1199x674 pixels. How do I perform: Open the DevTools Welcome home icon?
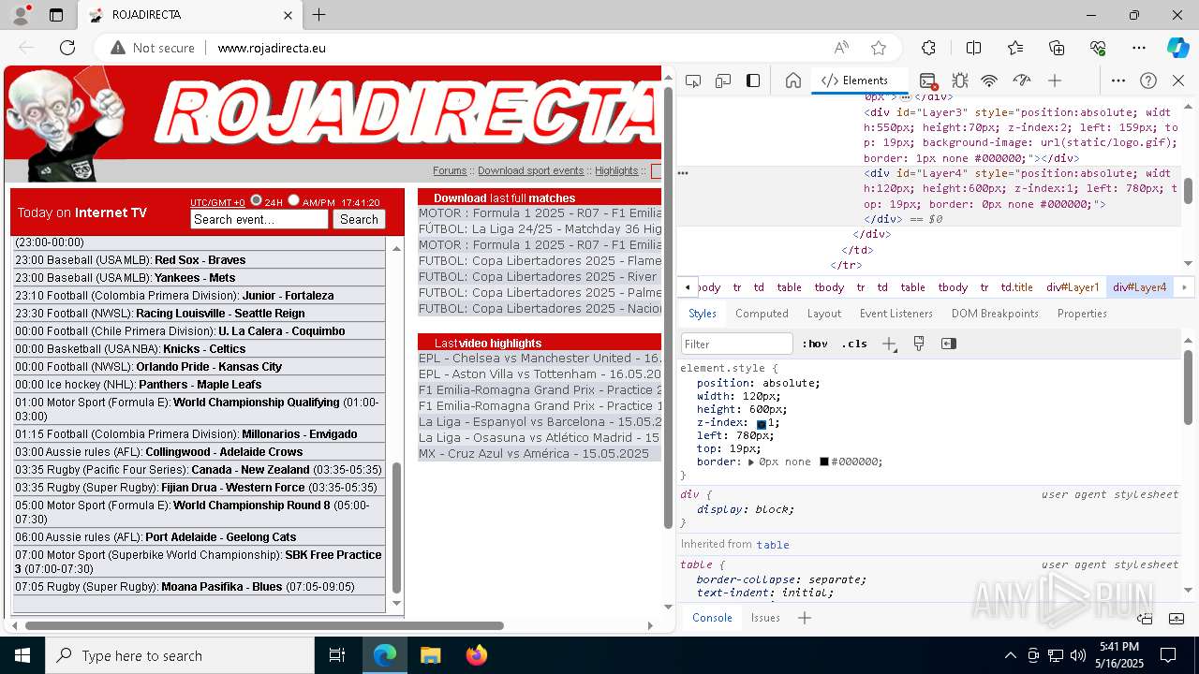[792, 81]
